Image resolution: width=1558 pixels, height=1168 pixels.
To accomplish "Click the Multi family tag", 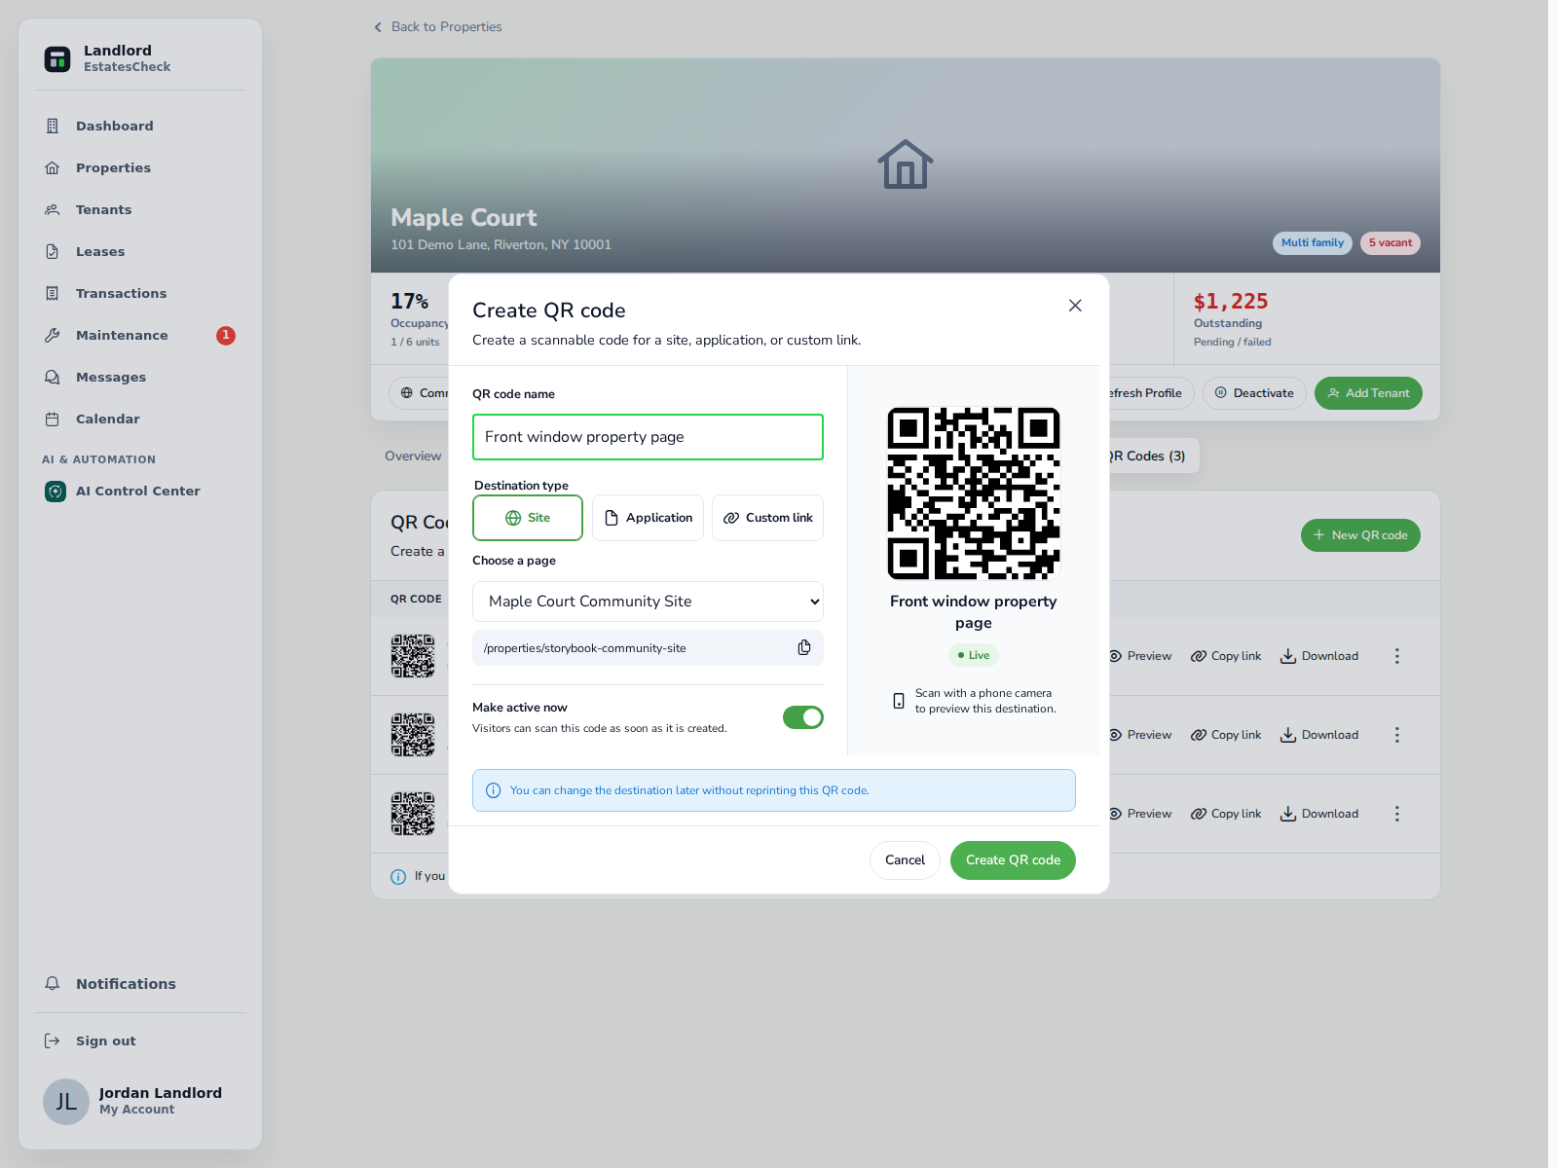I will pyautogui.click(x=1312, y=243).
